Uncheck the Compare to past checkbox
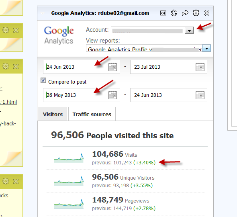Image resolution: width=237 pixels, height=217 pixels. click(43, 80)
